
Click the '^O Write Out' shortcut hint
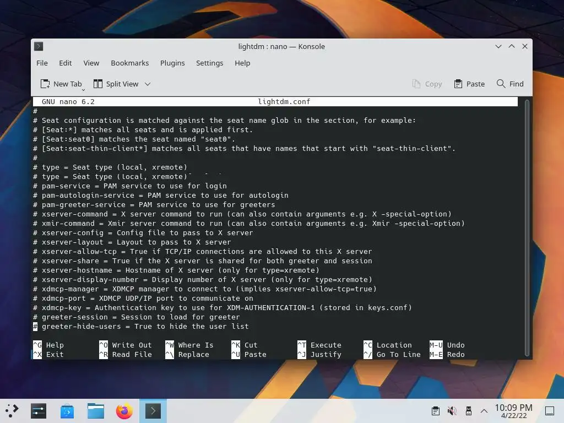(x=126, y=345)
